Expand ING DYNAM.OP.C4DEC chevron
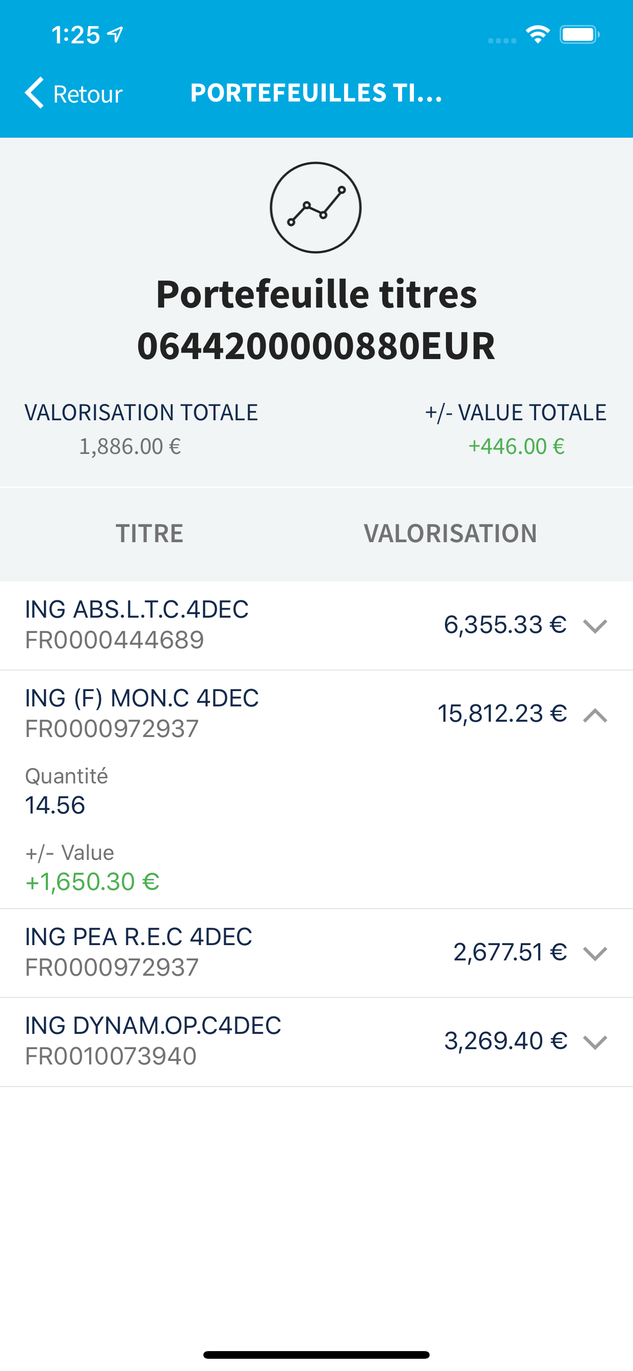The image size is (633, 1371). [x=595, y=1042]
